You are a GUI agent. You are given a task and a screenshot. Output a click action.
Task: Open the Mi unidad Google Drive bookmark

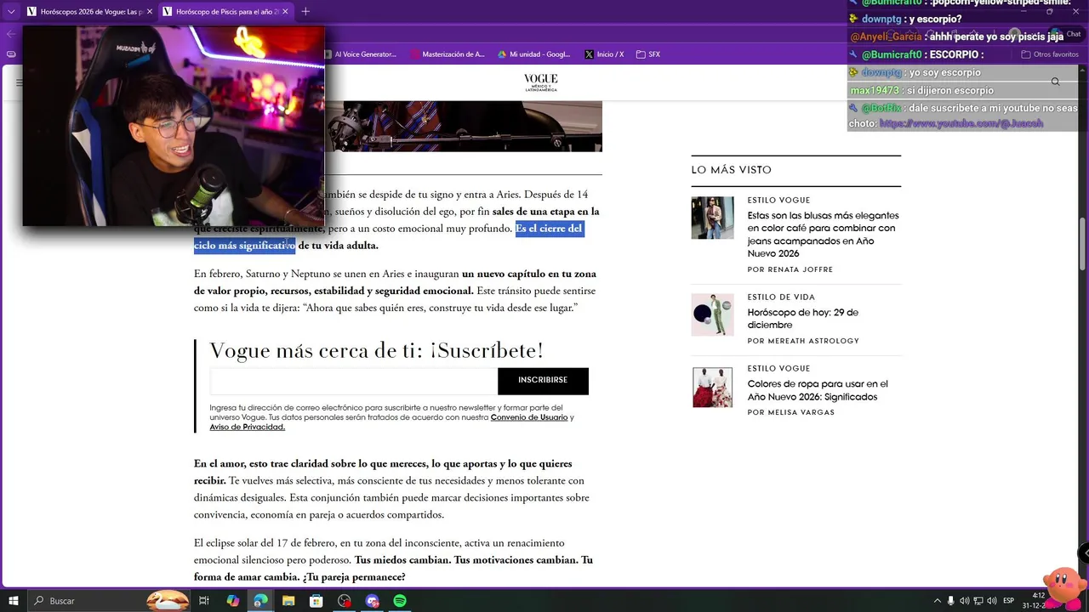534,54
